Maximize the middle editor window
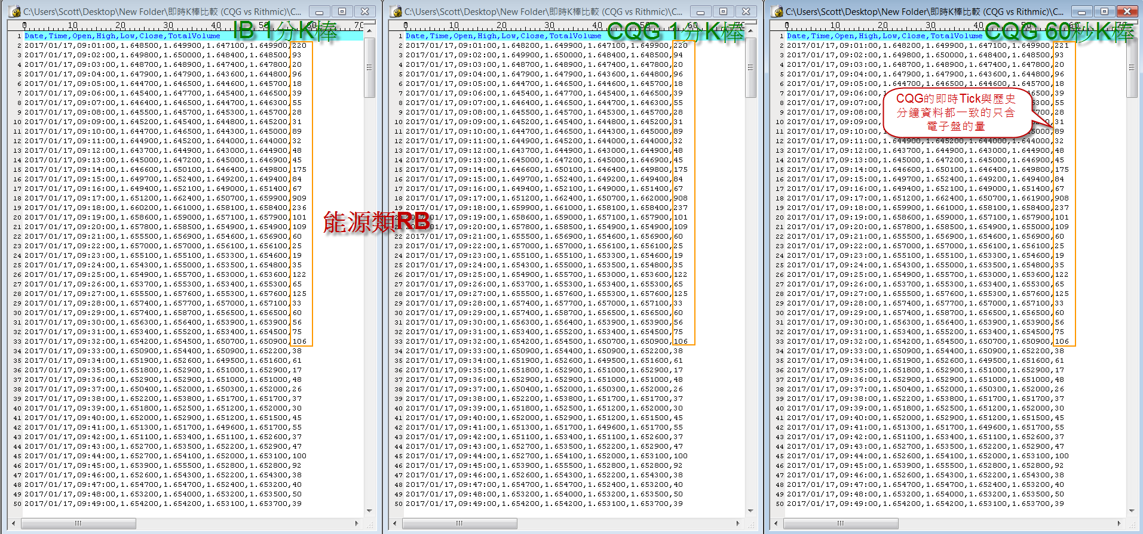The height and width of the screenshot is (534, 1143). click(x=723, y=11)
